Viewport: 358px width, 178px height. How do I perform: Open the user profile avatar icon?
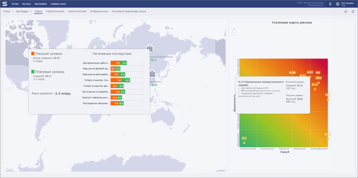[x=338, y=4]
